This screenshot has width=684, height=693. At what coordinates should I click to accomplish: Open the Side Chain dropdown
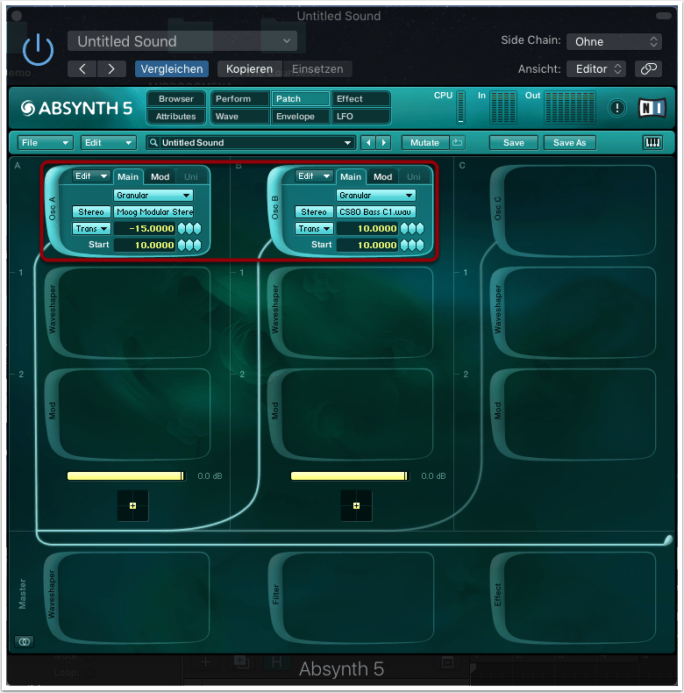[614, 41]
